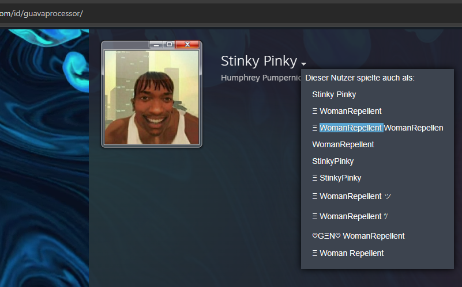Select 'Ξ WomanRepellent ツ' alias with small smiley
This screenshot has width=462, height=287.
(350, 216)
